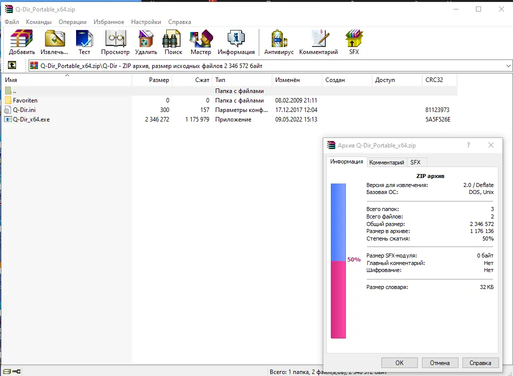The image size is (513, 376).
Task: Select the Q-Dir.ini file name
Action: pyautogui.click(x=24, y=110)
